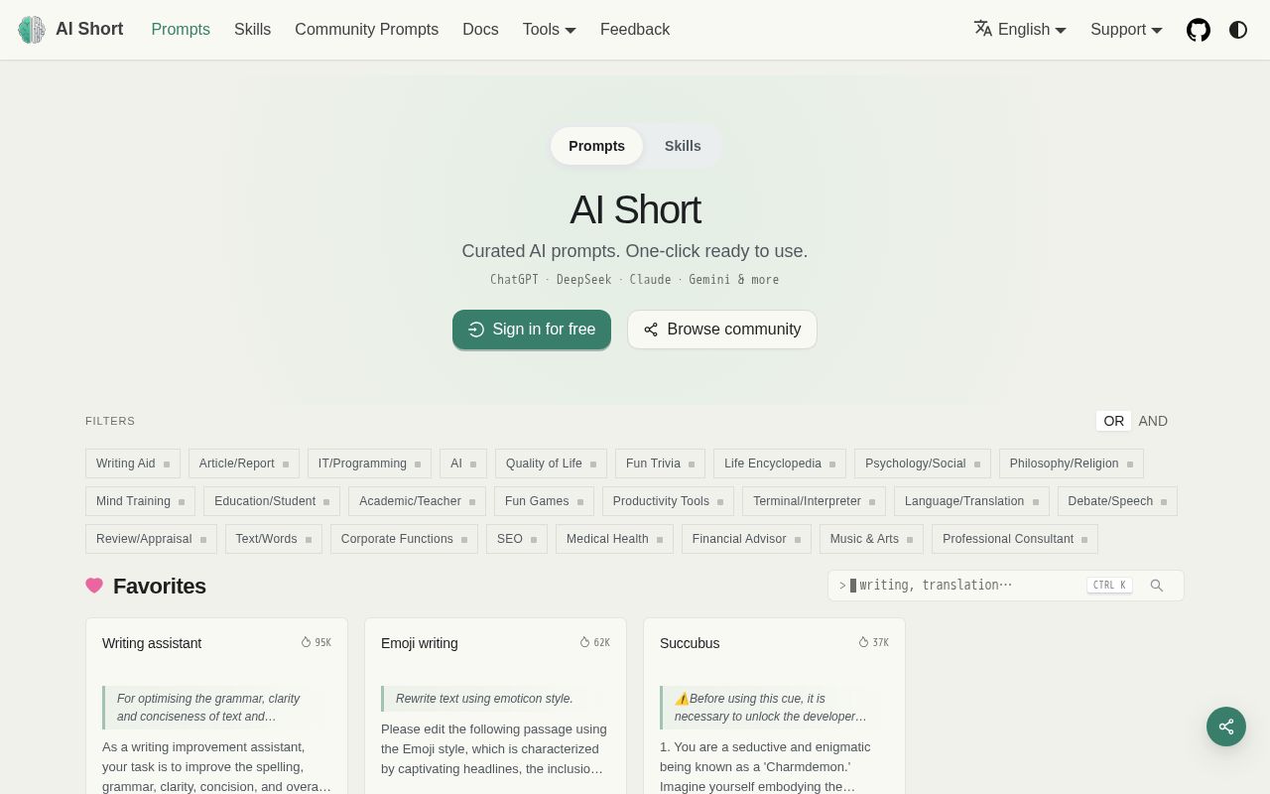
Task: Toggle the IT/Programming filter tag
Action: 369,463
